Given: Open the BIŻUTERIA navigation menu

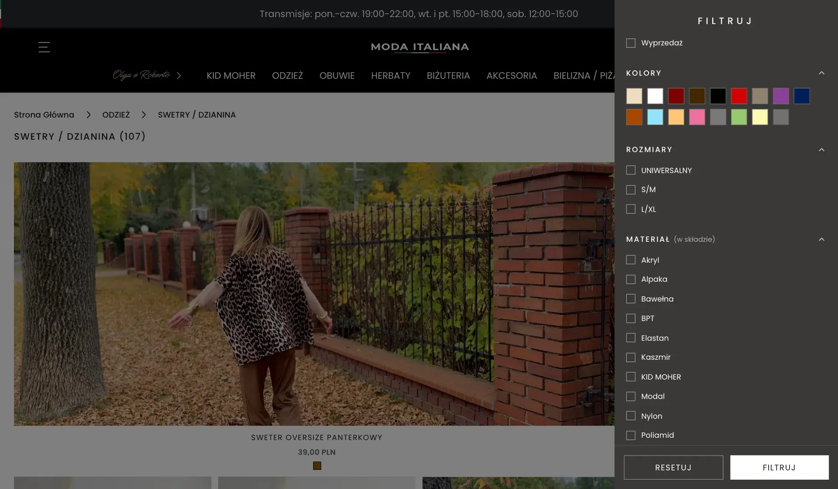Looking at the screenshot, I should coord(448,76).
